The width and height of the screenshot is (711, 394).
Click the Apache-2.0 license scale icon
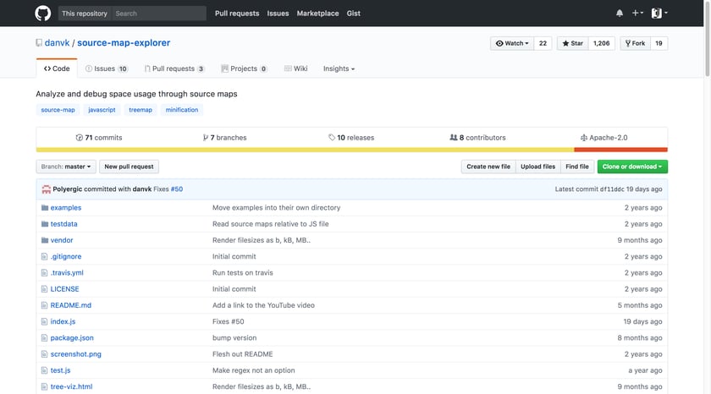point(584,138)
